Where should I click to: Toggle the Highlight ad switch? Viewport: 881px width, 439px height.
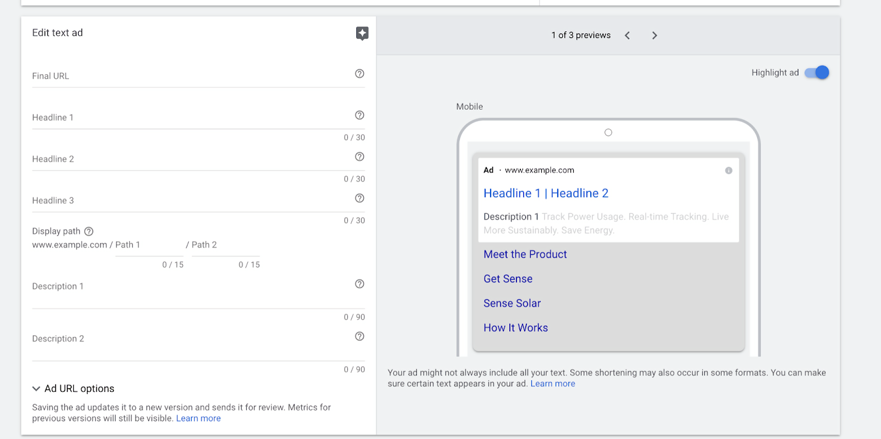(x=817, y=73)
